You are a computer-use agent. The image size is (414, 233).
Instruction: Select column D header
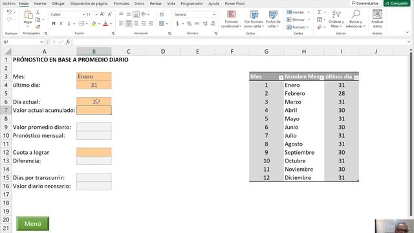pyautogui.click(x=163, y=51)
